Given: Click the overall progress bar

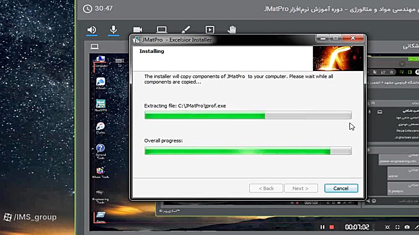Looking at the screenshot, I should (248, 151).
